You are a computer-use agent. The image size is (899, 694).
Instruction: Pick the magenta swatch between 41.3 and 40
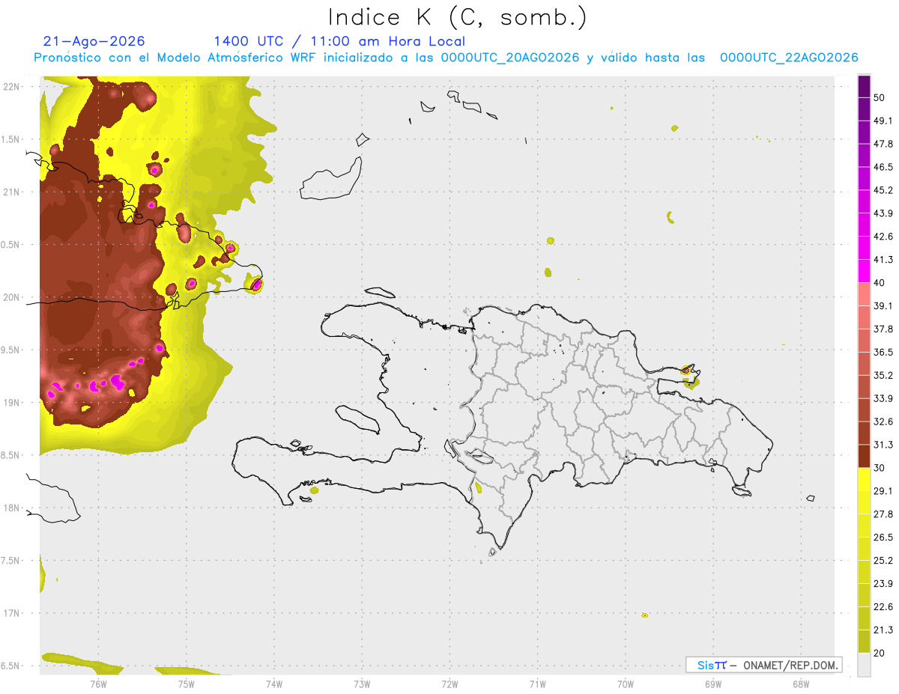click(x=864, y=271)
